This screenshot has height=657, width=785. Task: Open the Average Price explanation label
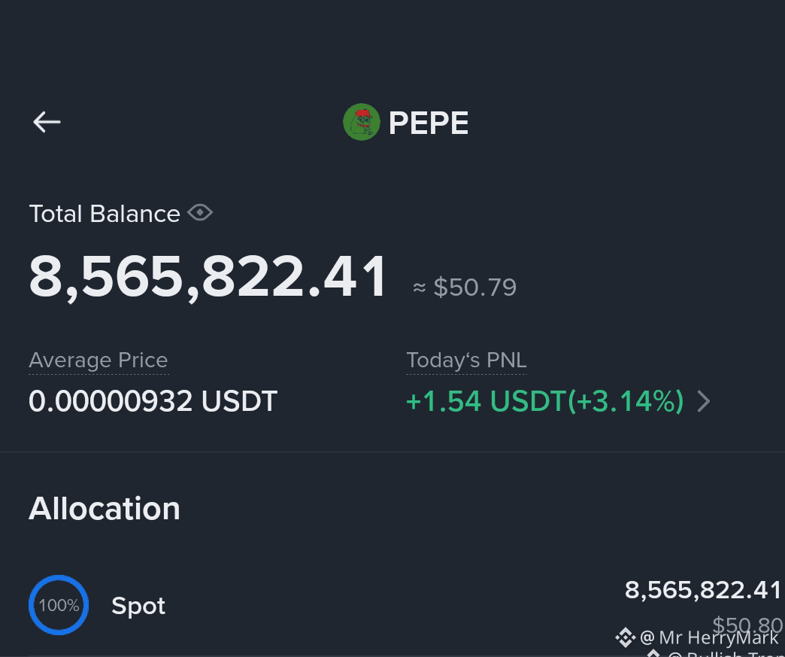tap(99, 360)
